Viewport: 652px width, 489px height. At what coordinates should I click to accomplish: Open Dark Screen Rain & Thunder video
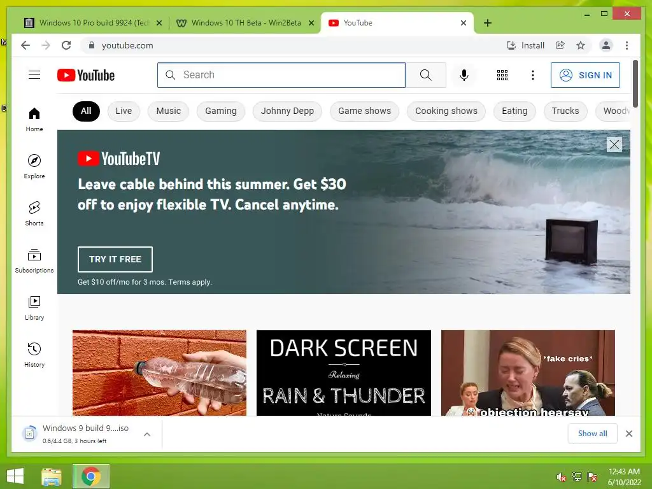[343, 373]
